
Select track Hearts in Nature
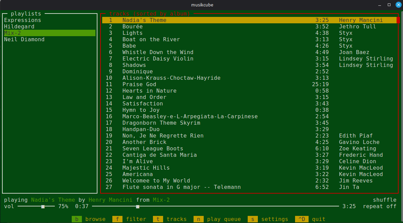point(249,91)
